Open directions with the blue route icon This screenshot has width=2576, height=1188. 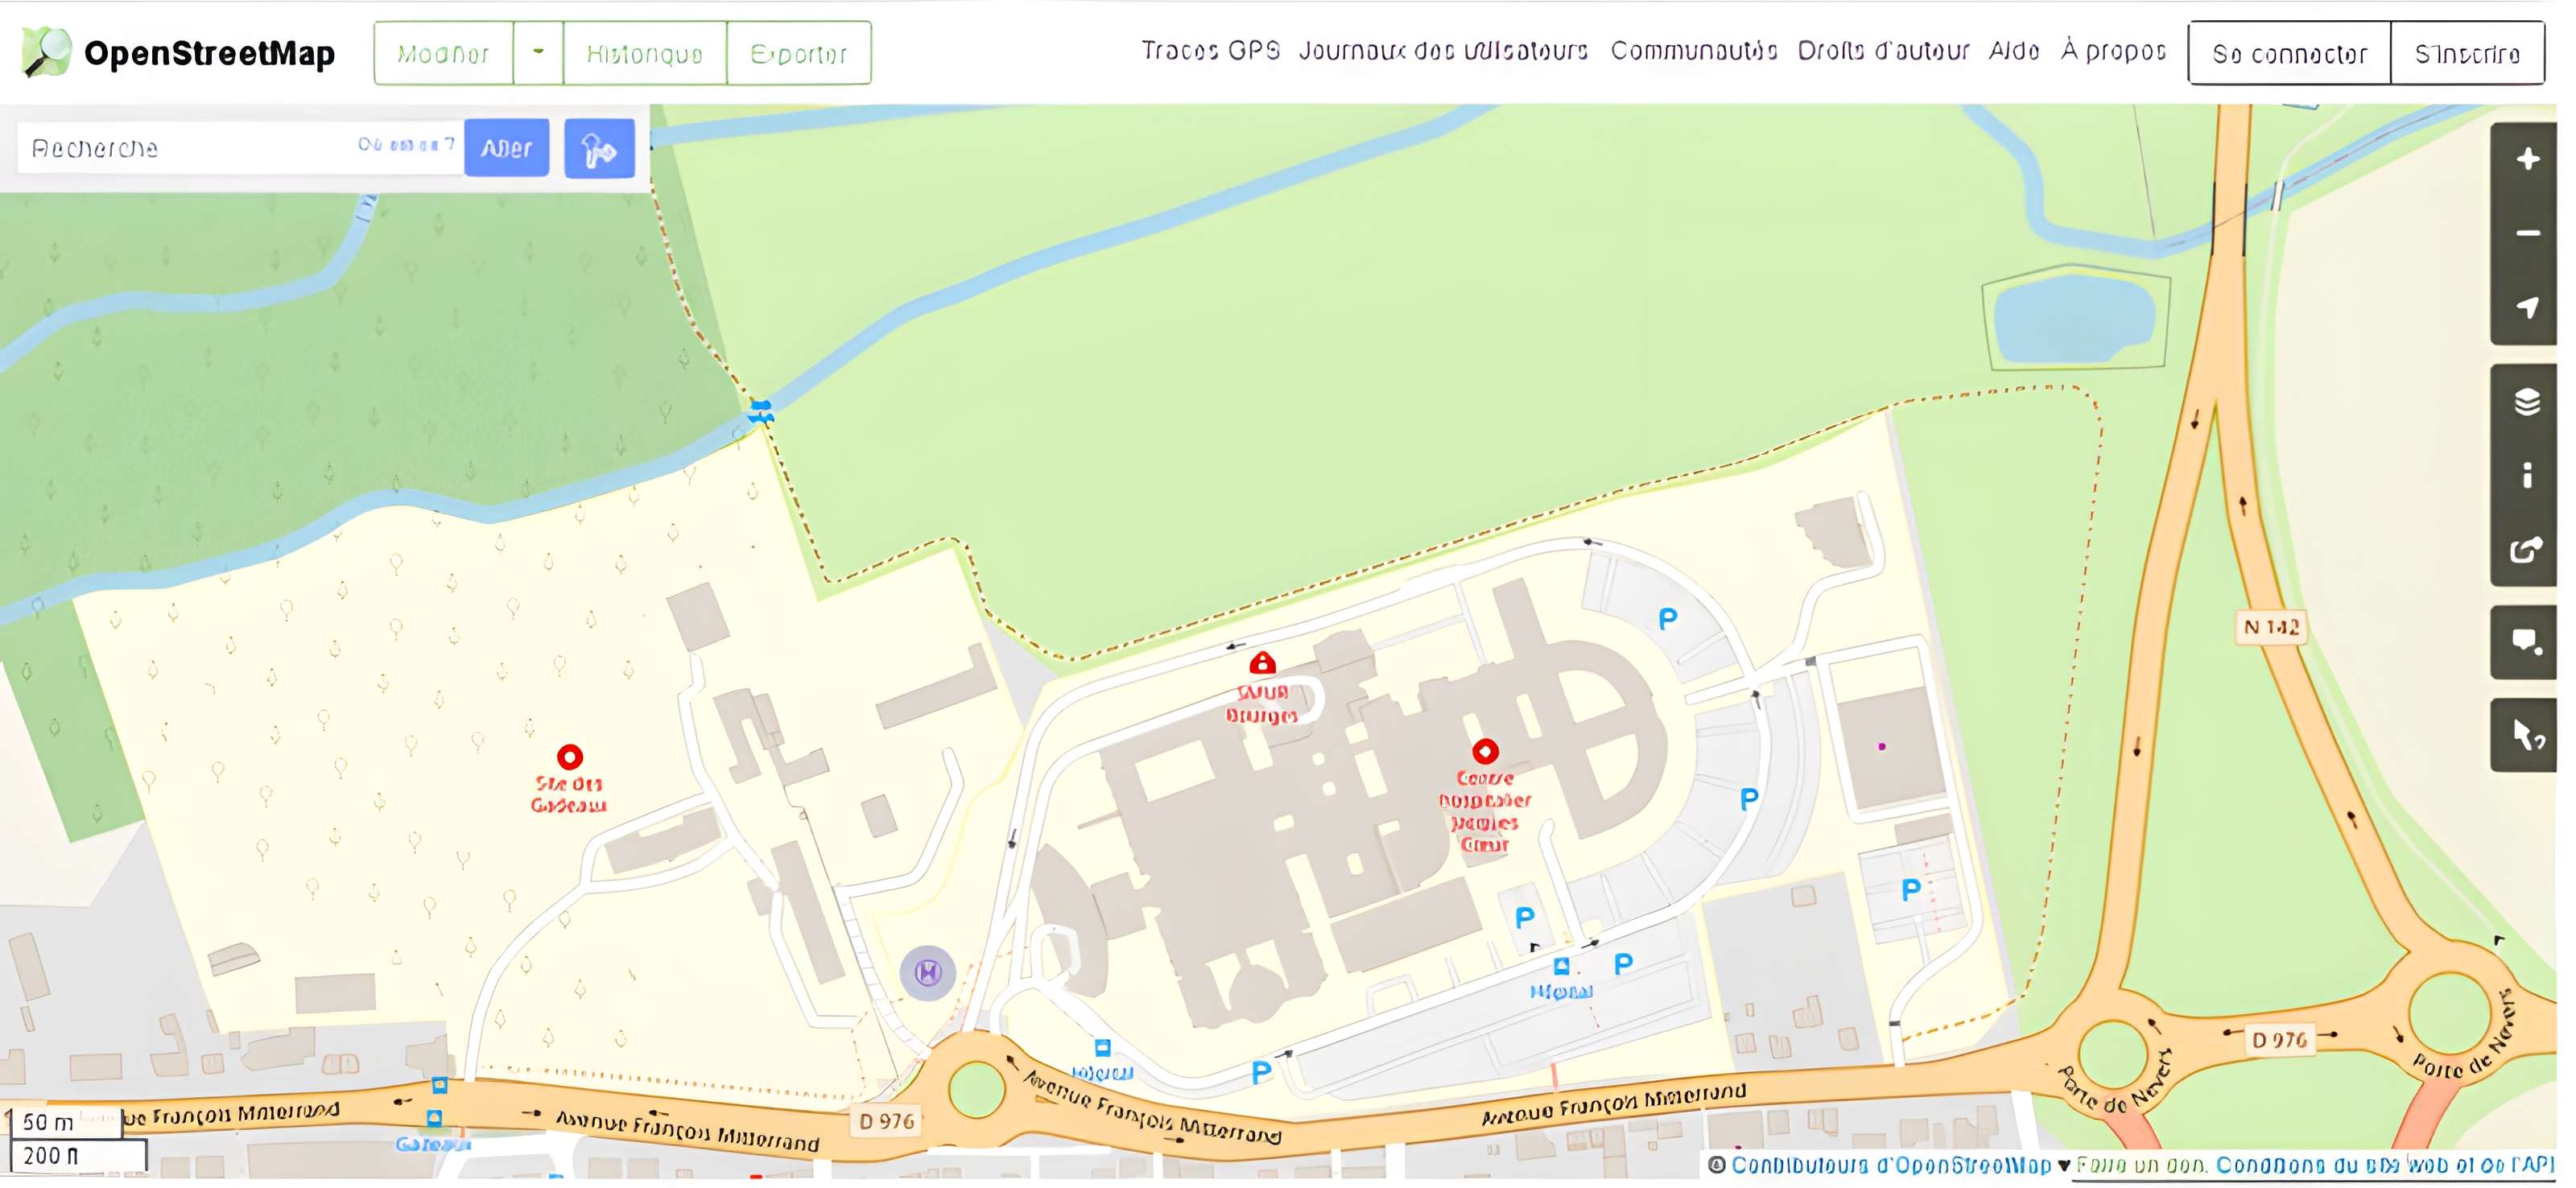click(599, 149)
